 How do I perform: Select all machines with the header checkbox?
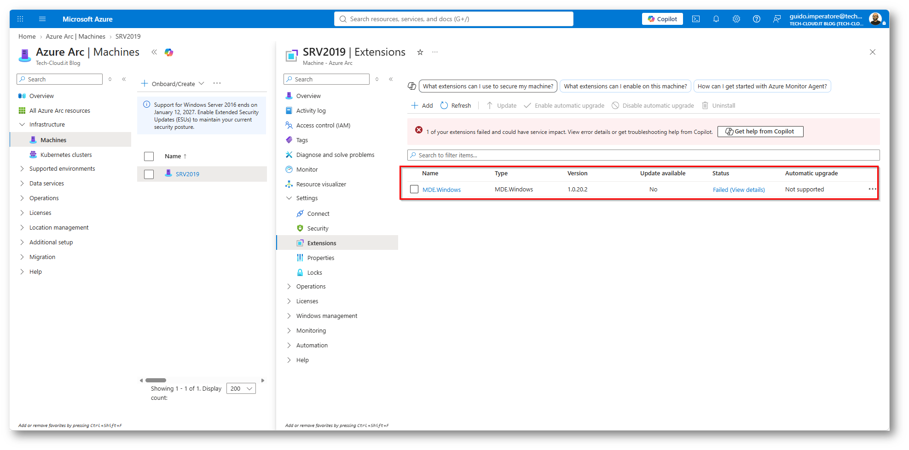point(149,156)
